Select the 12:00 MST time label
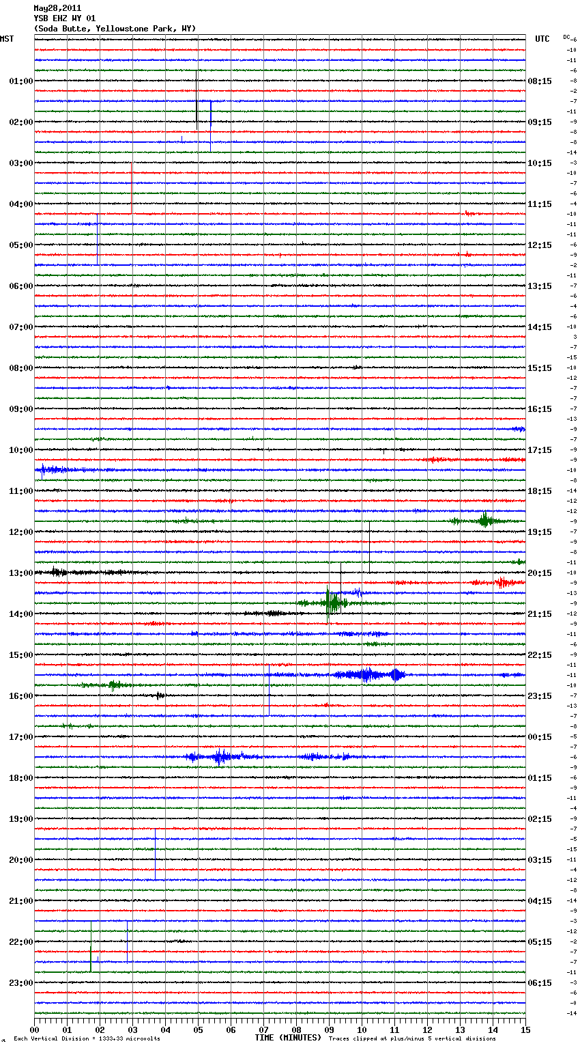The height and width of the screenshot is (1048, 580). (x=20, y=532)
